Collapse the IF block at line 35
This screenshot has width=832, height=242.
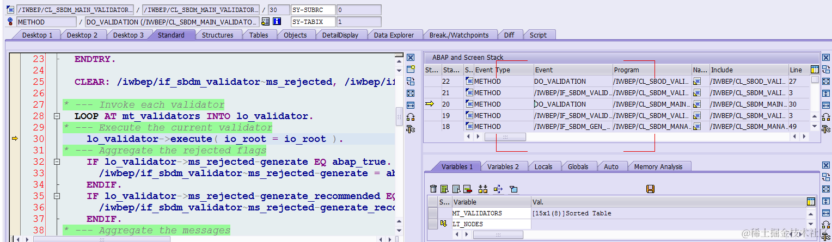56,196
